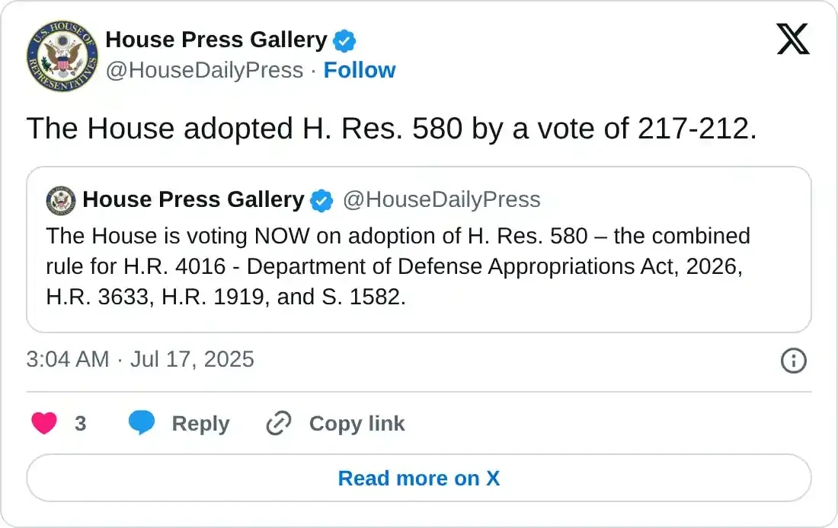Click the small seal avatar in quoted tweet
Viewport: 838px width, 528px height.
(x=61, y=200)
